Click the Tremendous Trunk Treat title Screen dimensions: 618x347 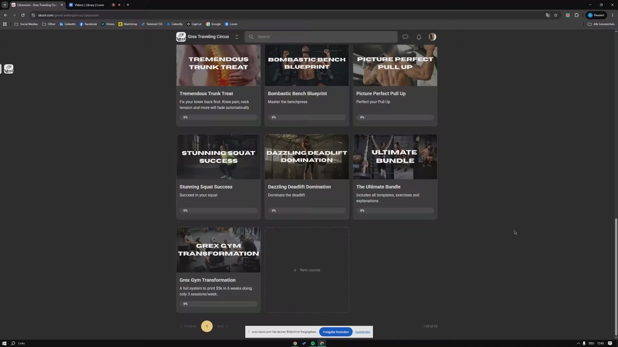click(206, 93)
